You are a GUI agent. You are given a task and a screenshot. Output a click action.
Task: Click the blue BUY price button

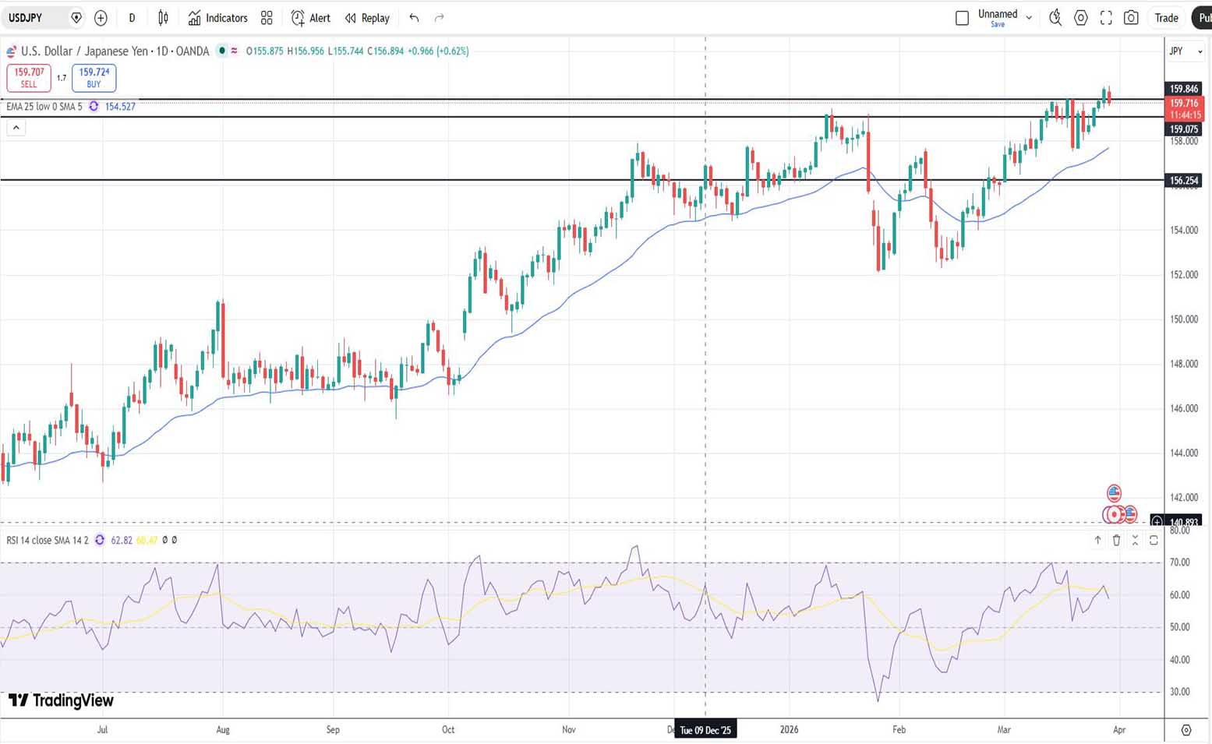[x=94, y=77]
